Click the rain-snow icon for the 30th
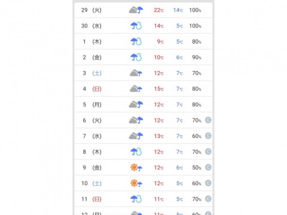The width and height of the screenshot is (287, 215). tap(136, 26)
